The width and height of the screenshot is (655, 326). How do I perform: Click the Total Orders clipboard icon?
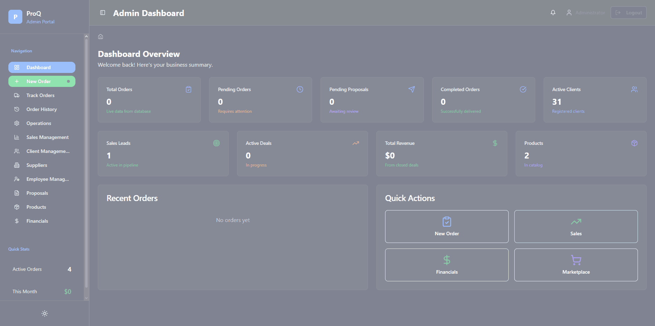point(189,89)
